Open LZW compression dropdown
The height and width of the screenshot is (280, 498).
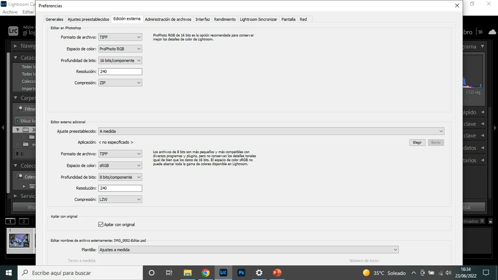click(x=120, y=199)
